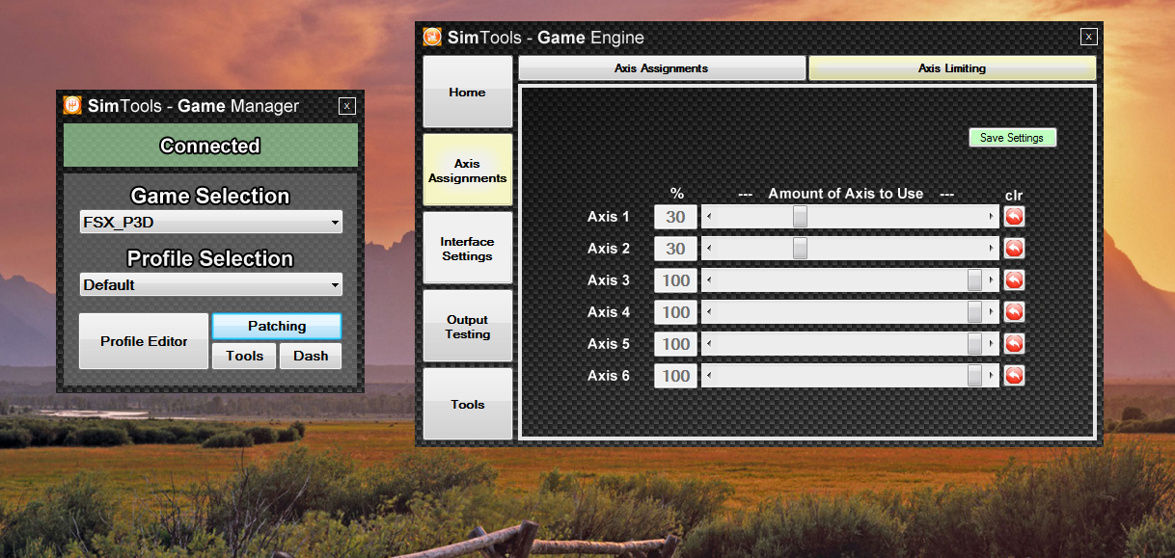Open Tools in the Game Engine sidebar
The width and height of the screenshot is (1175, 558).
coord(468,404)
